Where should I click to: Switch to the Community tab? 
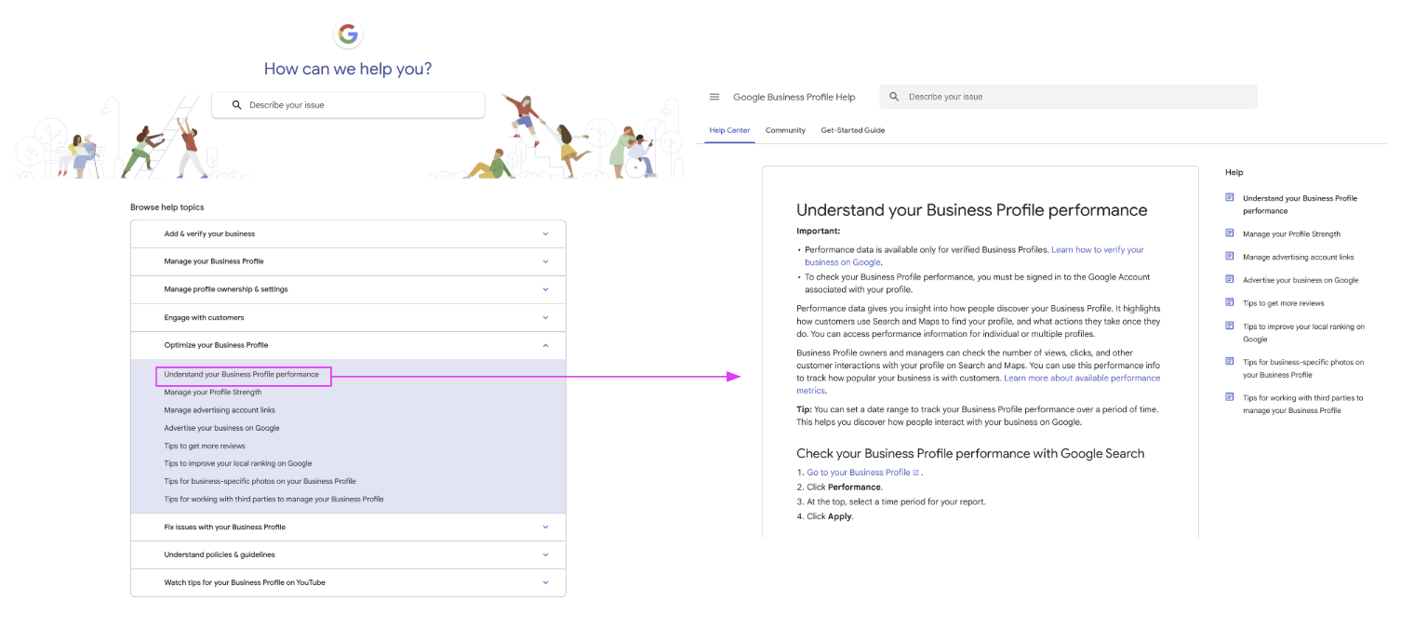coord(785,130)
